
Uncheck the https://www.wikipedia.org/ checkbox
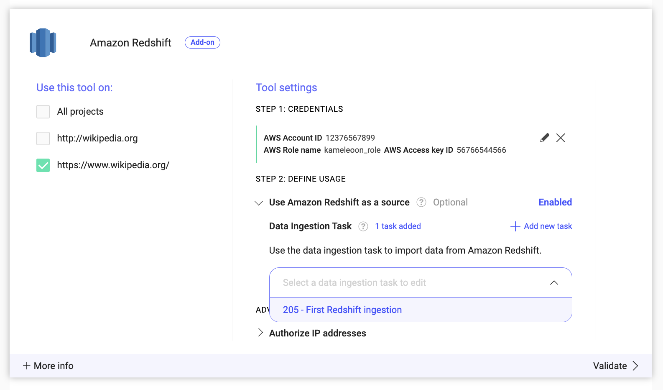click(x=43, y=165)
